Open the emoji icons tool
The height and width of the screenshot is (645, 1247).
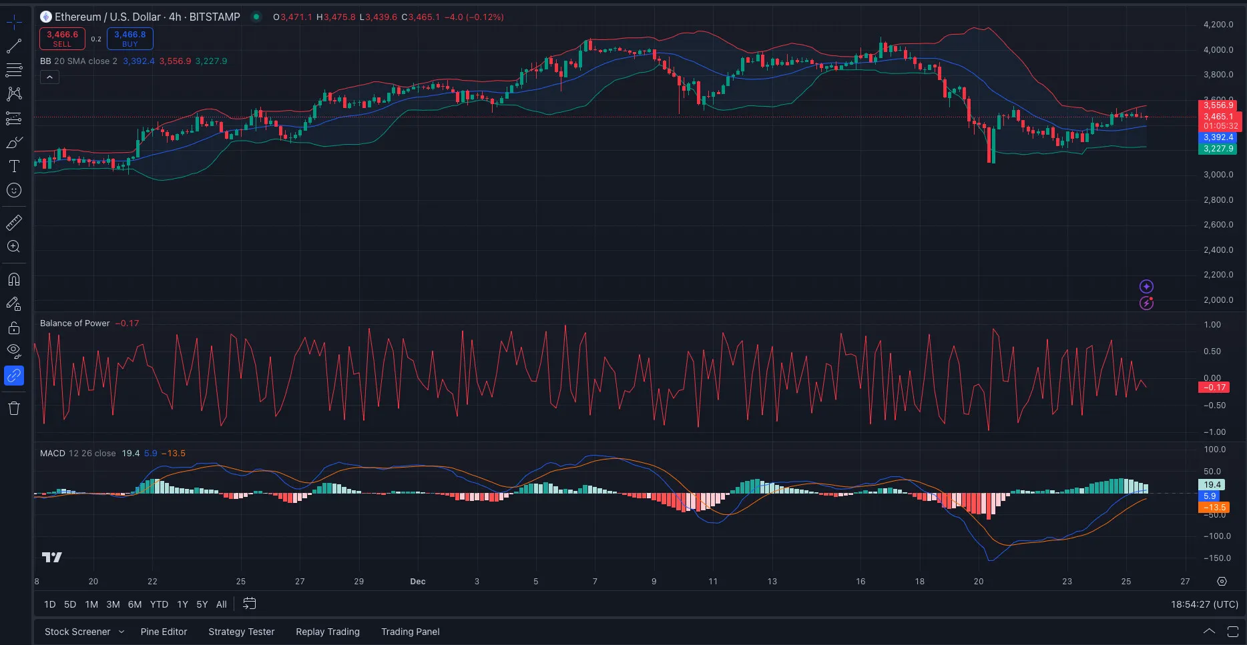[x=14, y=191]
